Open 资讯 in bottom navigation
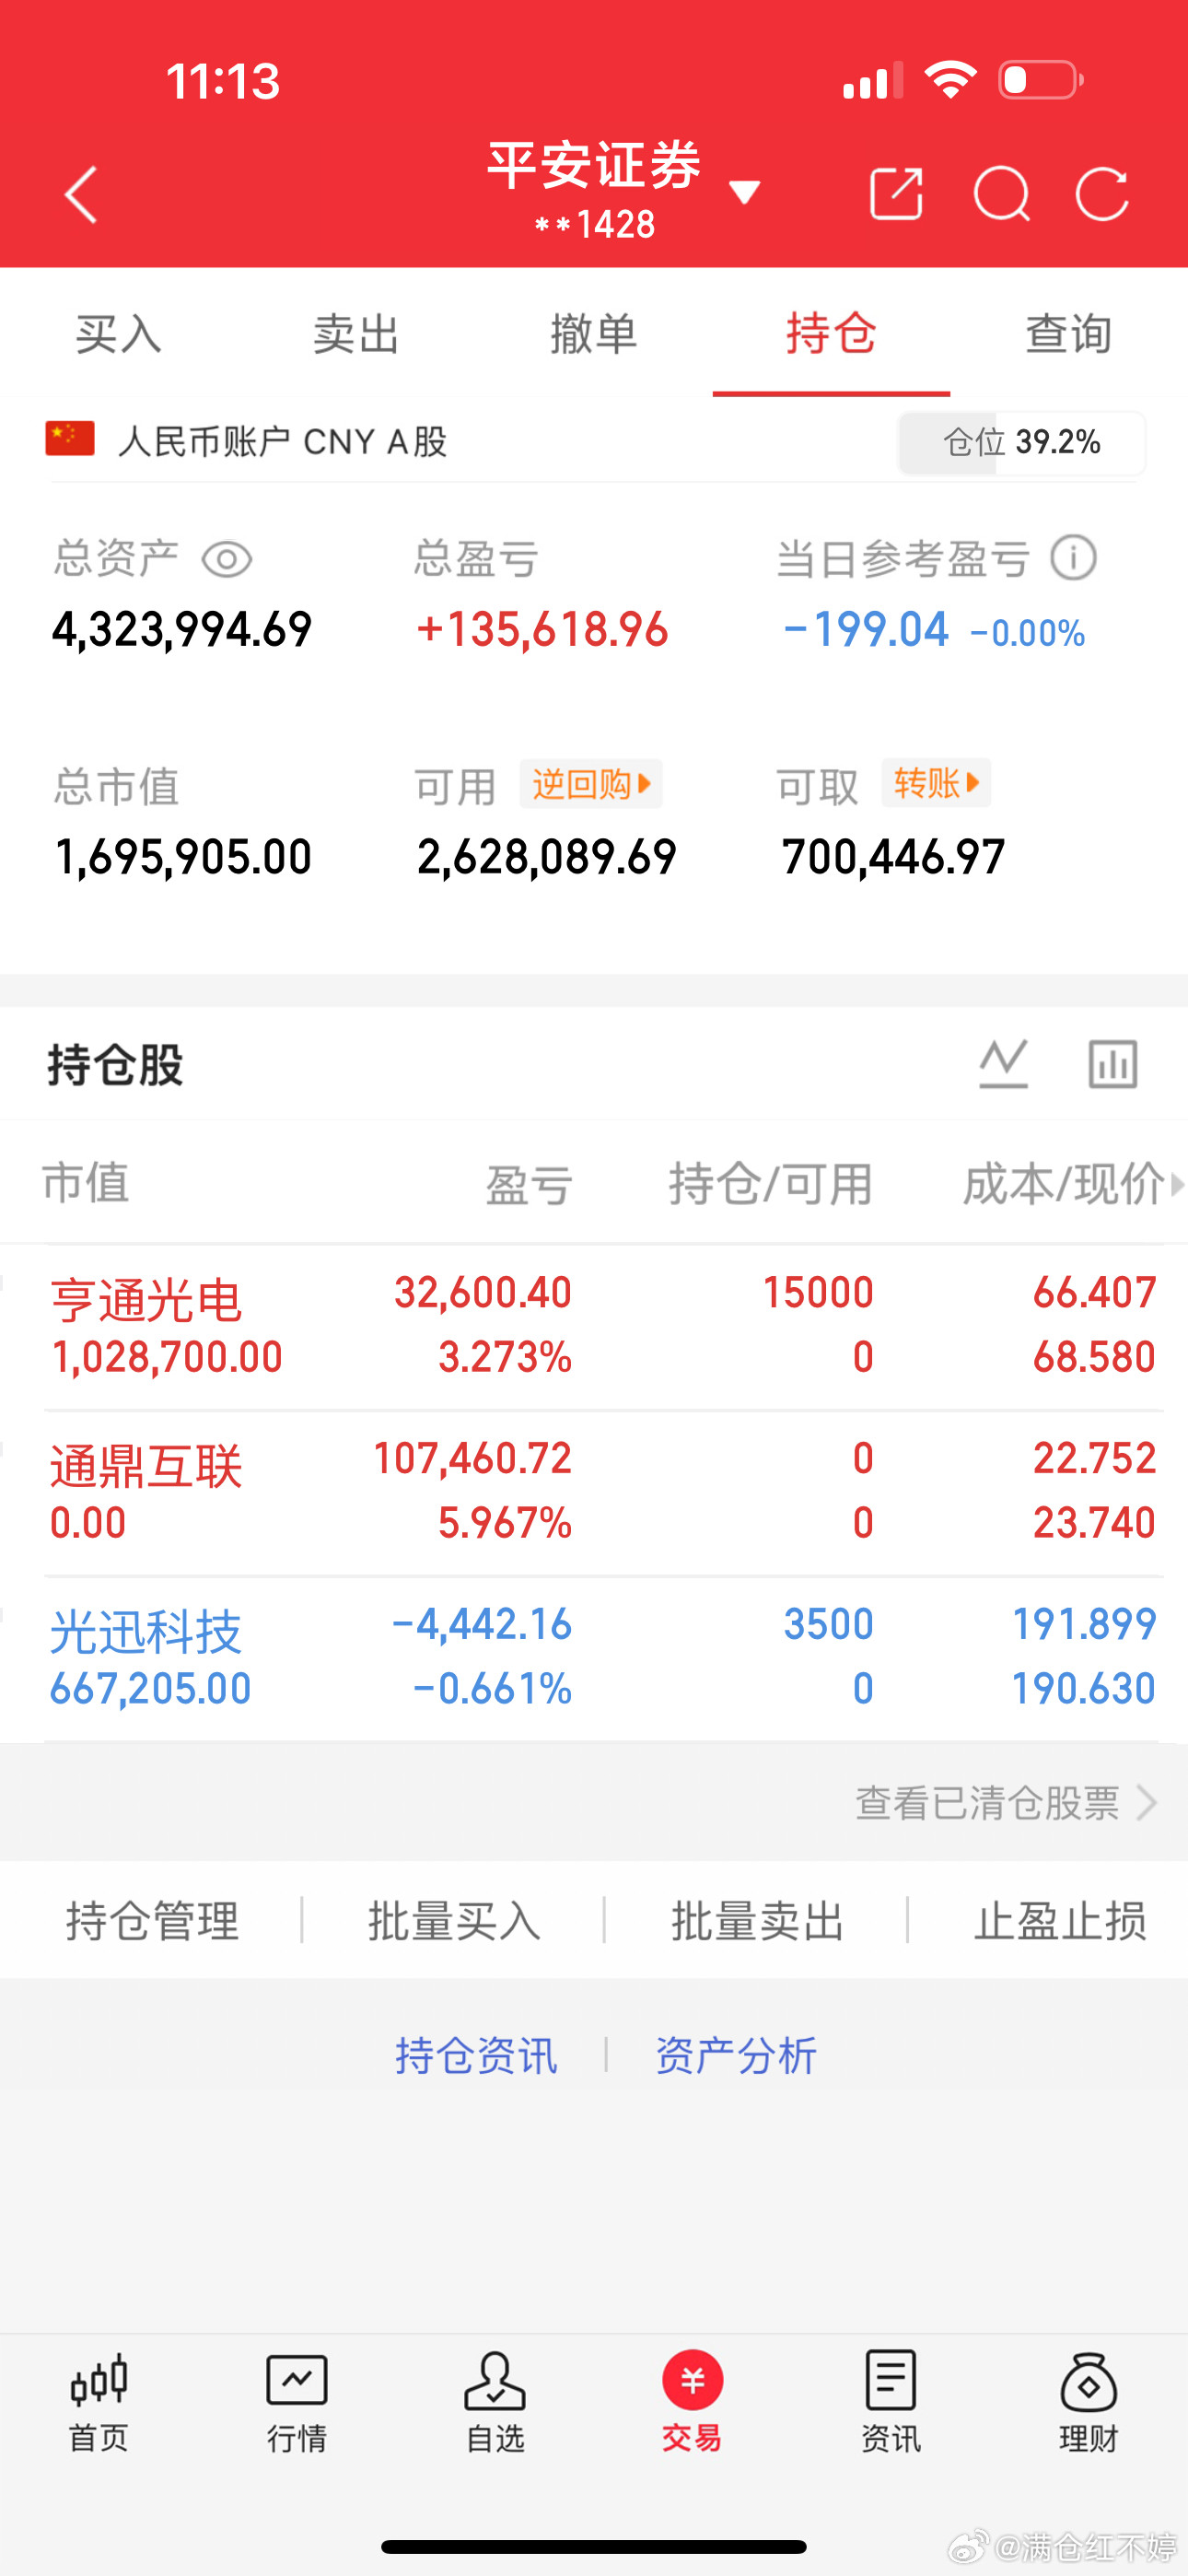 (x=890, y=2403)
